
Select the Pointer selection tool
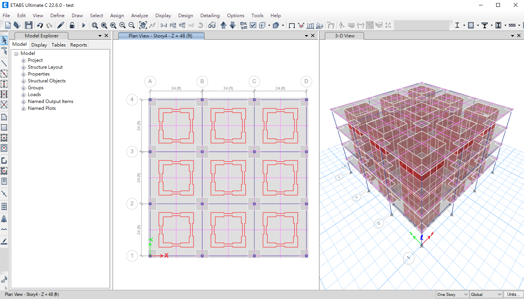click(4, 40)
